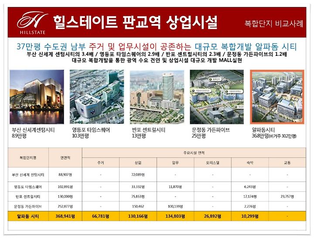The height and width of the screenshot is (238, 314).
Task: Click the table header '연면적'
Action: click(x=65, y=158)
